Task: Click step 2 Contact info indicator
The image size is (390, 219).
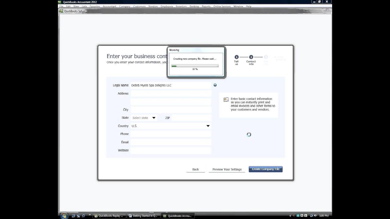Action: click(x=251, y=57)
